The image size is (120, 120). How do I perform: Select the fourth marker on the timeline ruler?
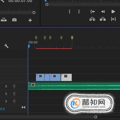(x=61, y=38)
